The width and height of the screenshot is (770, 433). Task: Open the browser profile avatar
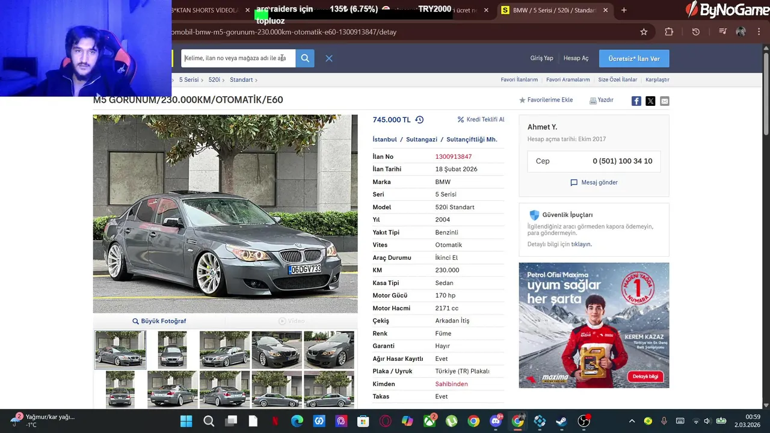point(741,32)
